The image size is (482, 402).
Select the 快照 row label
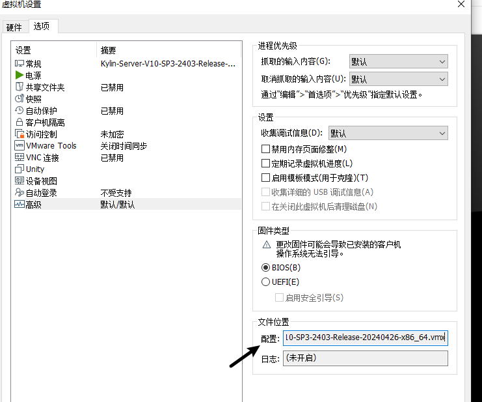[x=34, y=99]
